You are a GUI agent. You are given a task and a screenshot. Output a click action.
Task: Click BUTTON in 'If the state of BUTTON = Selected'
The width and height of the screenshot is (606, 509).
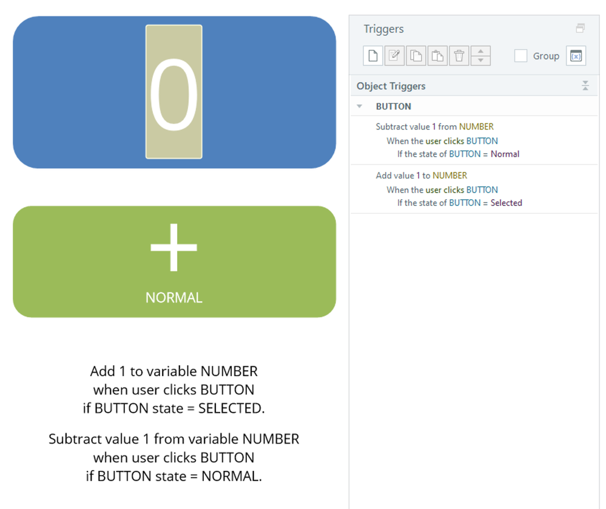(x=465, y=203)
